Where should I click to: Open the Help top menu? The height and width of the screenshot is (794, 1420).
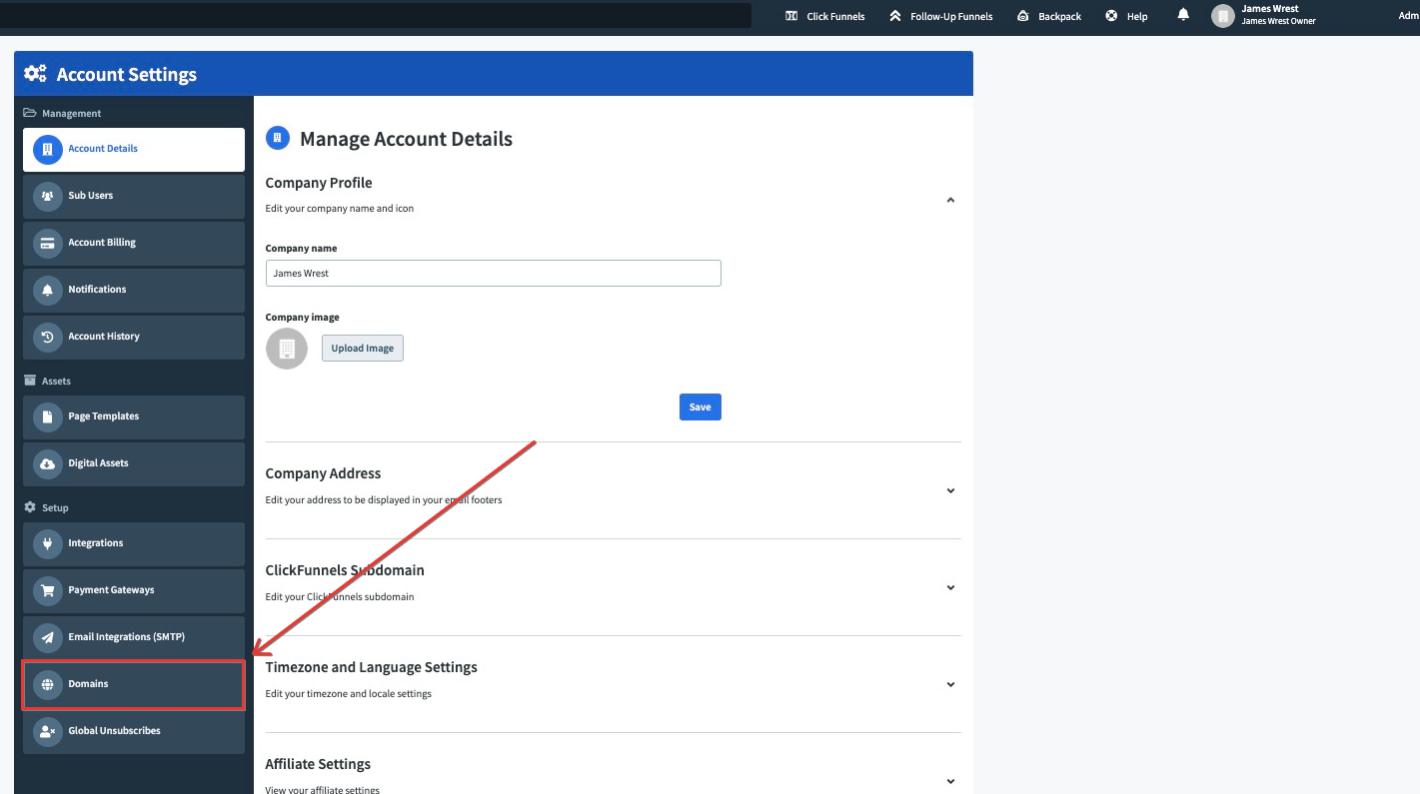1126,16
